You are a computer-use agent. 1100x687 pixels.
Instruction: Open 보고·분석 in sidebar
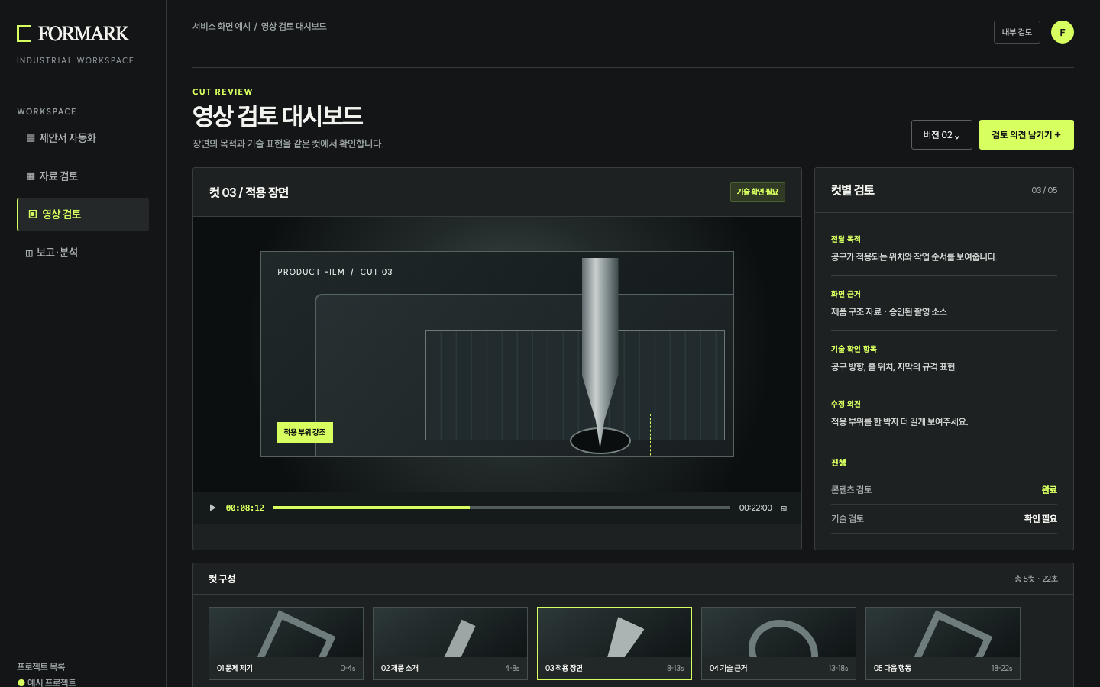coord(82,253)
